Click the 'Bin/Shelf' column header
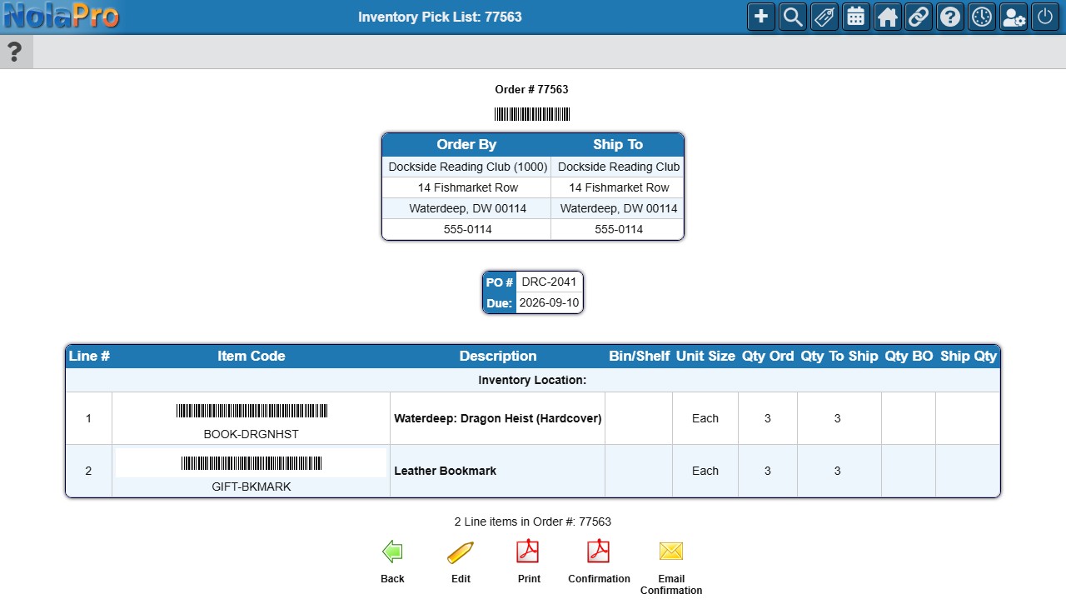1066x604 pixels. point(640,356)
